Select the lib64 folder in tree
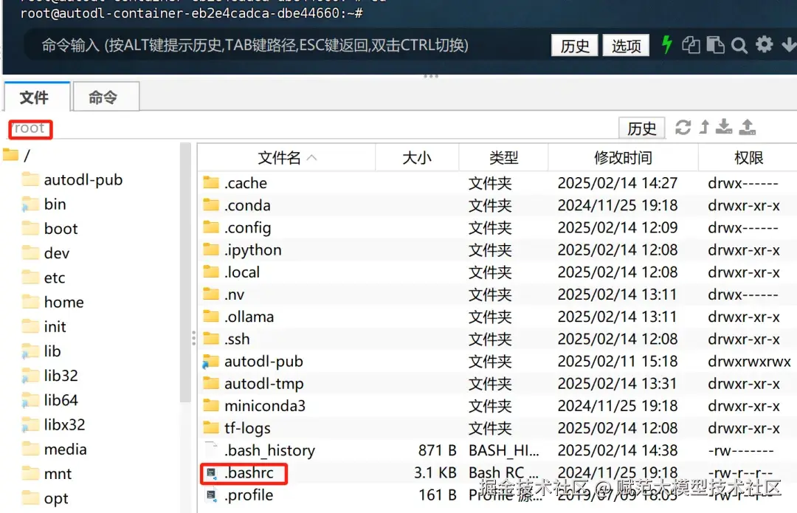The width and height of the screenshot is (797, 513). tap(50, 400)
